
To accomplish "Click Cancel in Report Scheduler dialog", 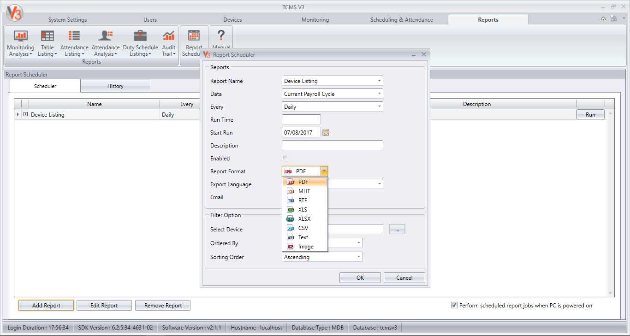I will [404, 277].
